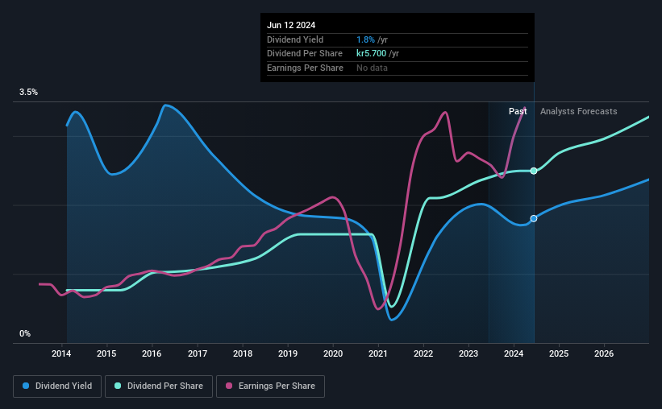Click the tooltip Dividend Per Share row label

click(x=305, y=54)
